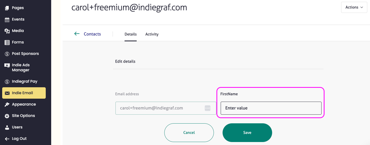370x145 pixels.
Task: Open the Events calendar icon
Action: tap(7, 20)
